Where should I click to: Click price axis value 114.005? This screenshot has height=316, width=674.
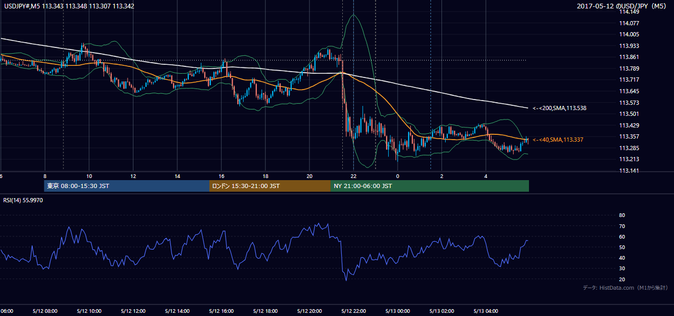click(x=629, y=34)
